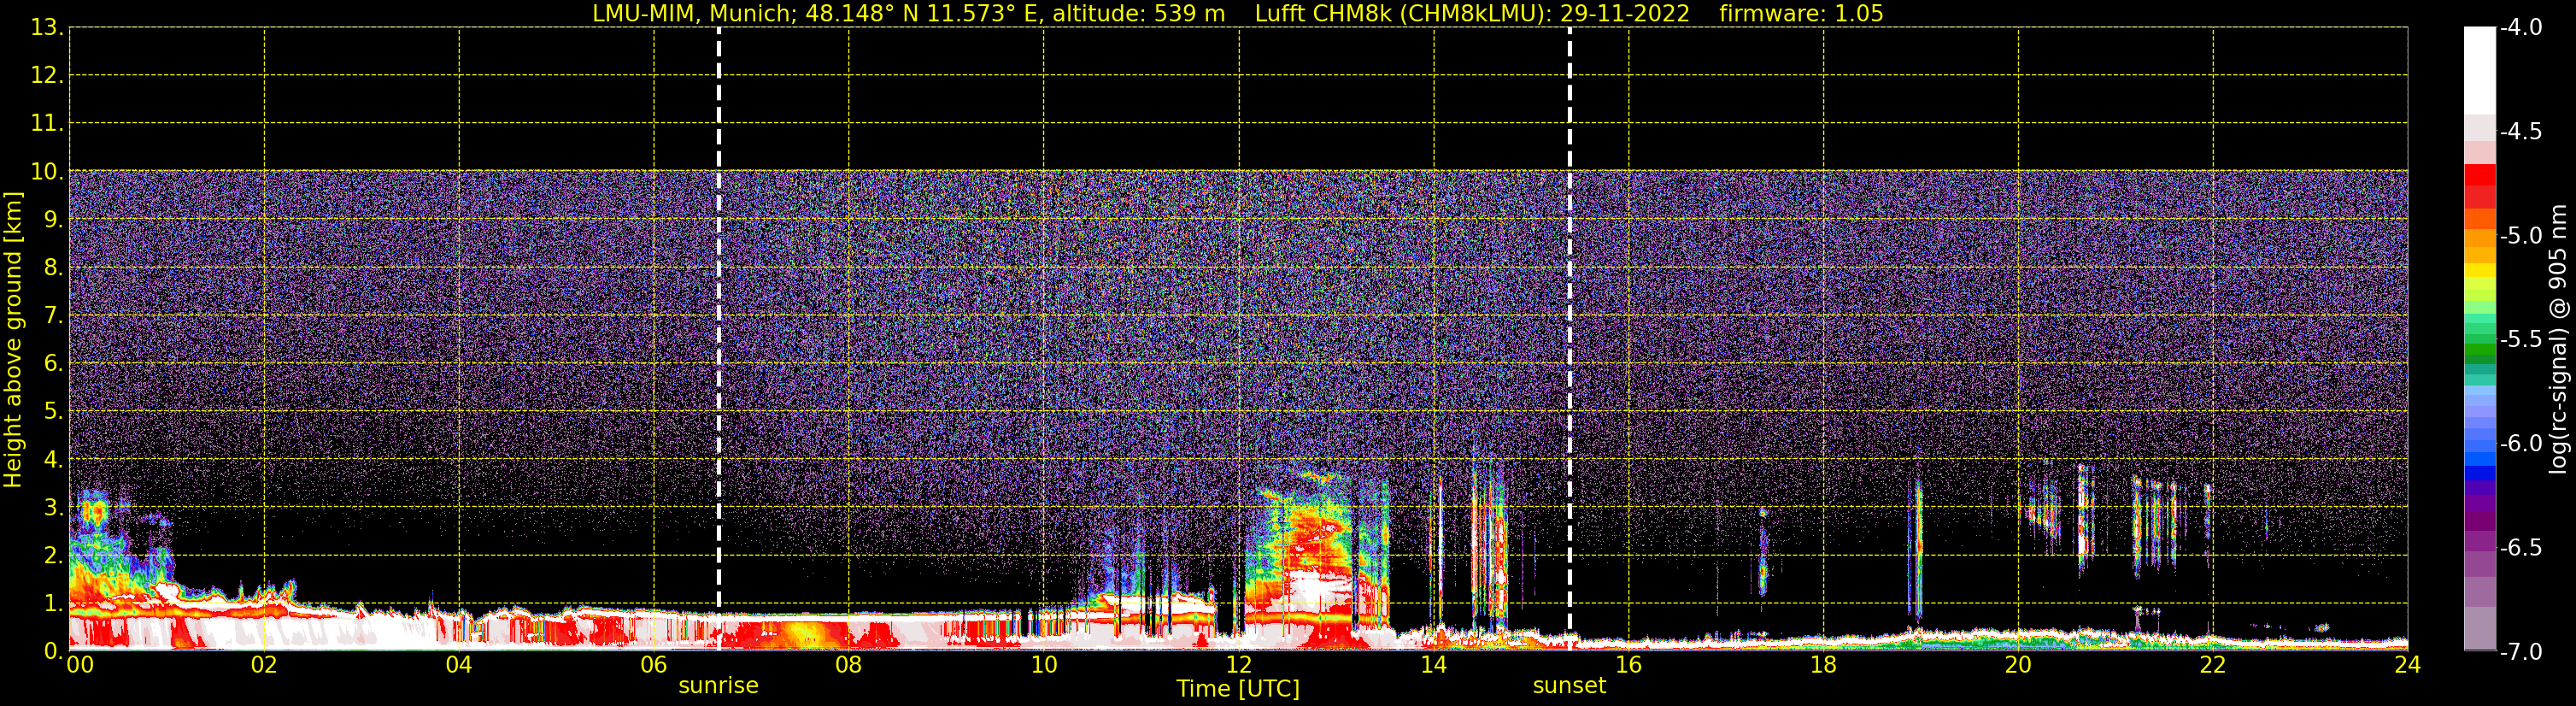Click the elevated layer at 3 km after 00 UTC
Viewport: 2576px width, 706px height.
point(95,513)
